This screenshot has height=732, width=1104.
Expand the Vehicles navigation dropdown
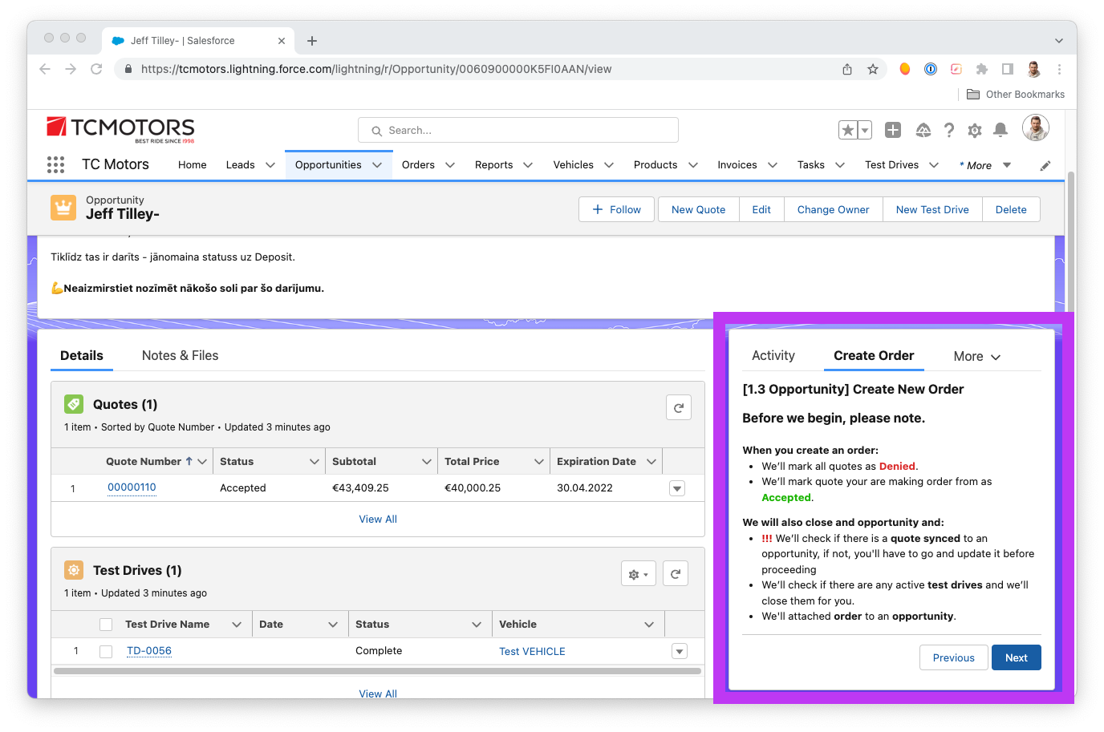click(x=609, y=165)
